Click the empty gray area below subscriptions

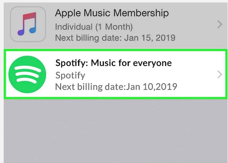click(116, 131)
